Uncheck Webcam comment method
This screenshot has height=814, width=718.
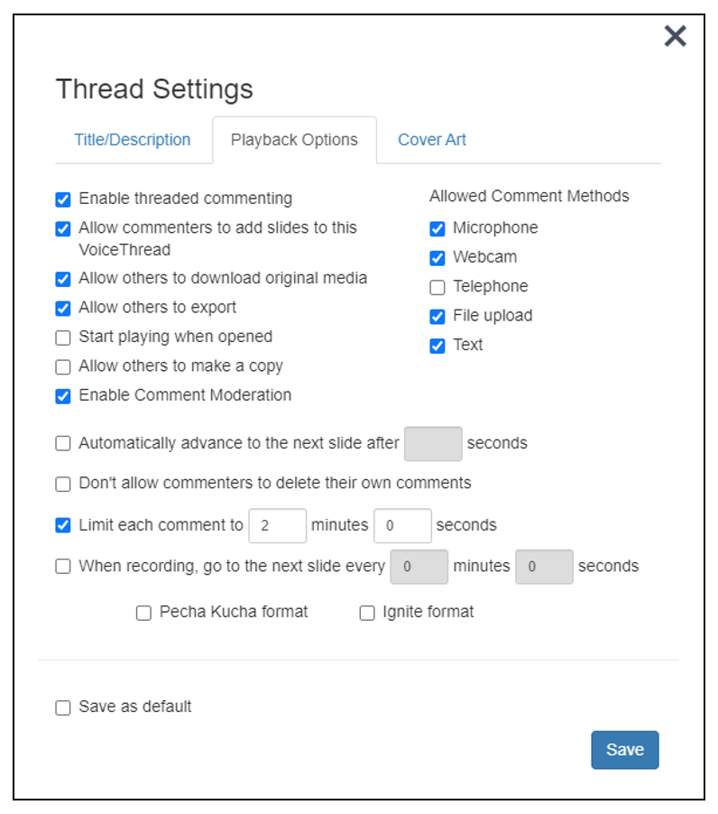437,257
